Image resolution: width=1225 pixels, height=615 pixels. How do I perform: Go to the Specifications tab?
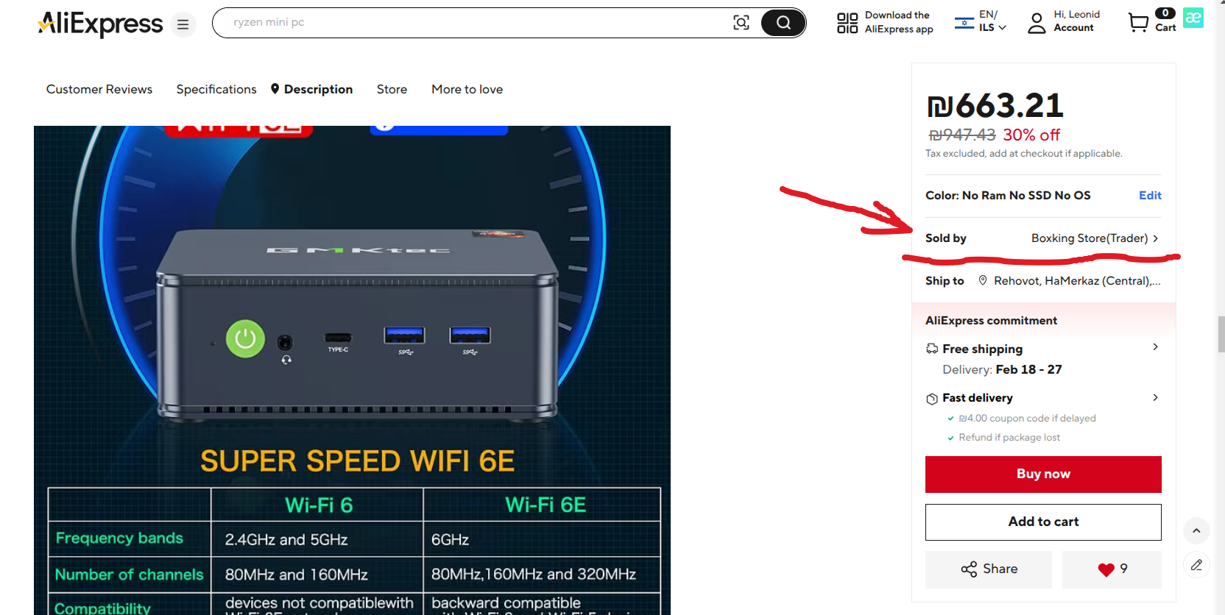[x=216, y=89]
